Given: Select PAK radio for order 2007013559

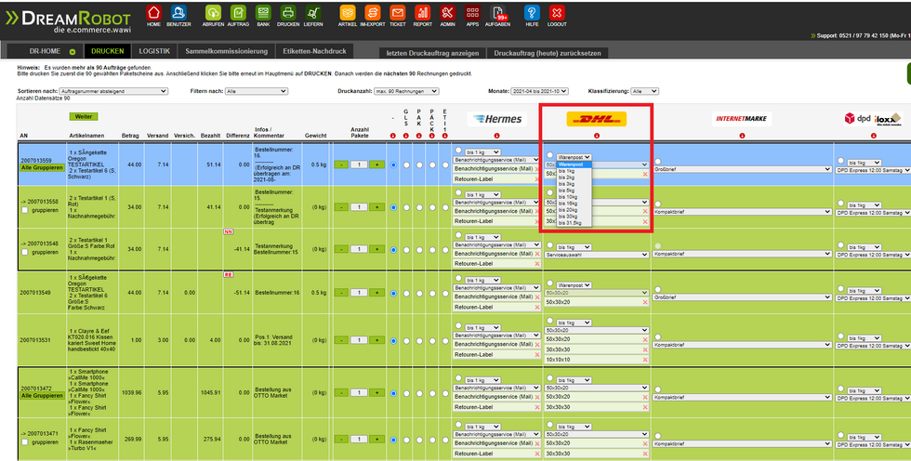Looking at the screenshot, I should (x=419, y=165).
